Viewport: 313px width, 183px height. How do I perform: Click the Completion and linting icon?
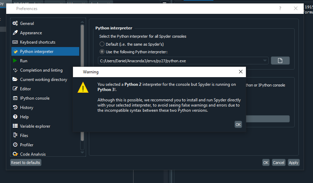(15, 70)
